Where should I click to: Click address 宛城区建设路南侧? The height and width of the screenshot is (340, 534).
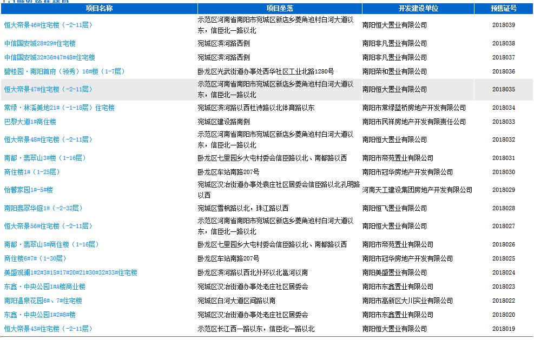coord(224,122)
